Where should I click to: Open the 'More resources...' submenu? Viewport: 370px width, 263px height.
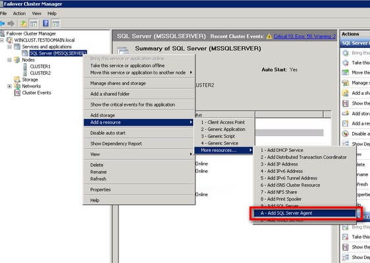click(223, 151)
